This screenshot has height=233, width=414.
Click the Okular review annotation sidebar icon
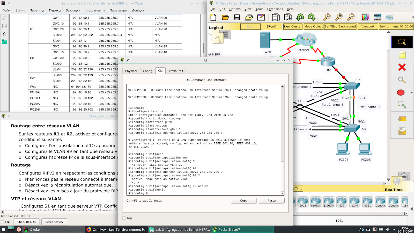point(4,34)
